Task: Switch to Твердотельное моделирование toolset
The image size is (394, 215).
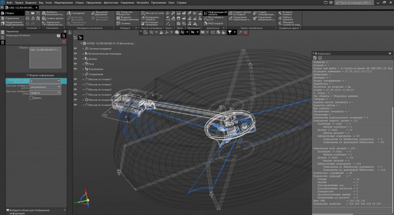Action: 12,23
